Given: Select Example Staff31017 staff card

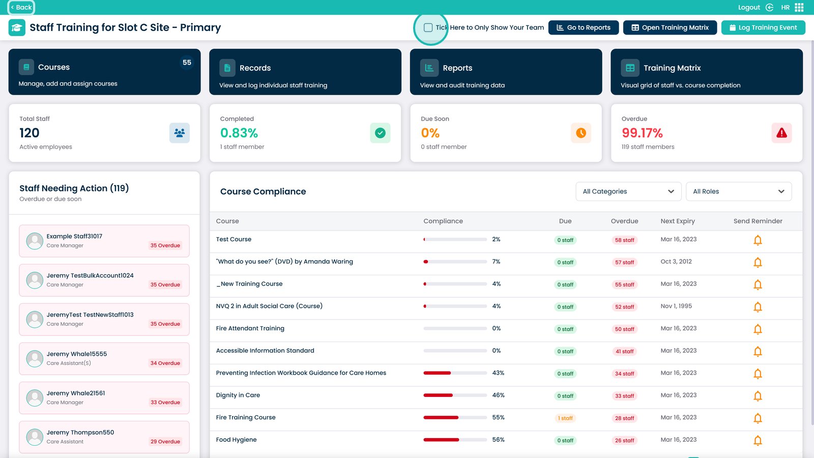Looking at the screenshot, I should pos(104,241).
